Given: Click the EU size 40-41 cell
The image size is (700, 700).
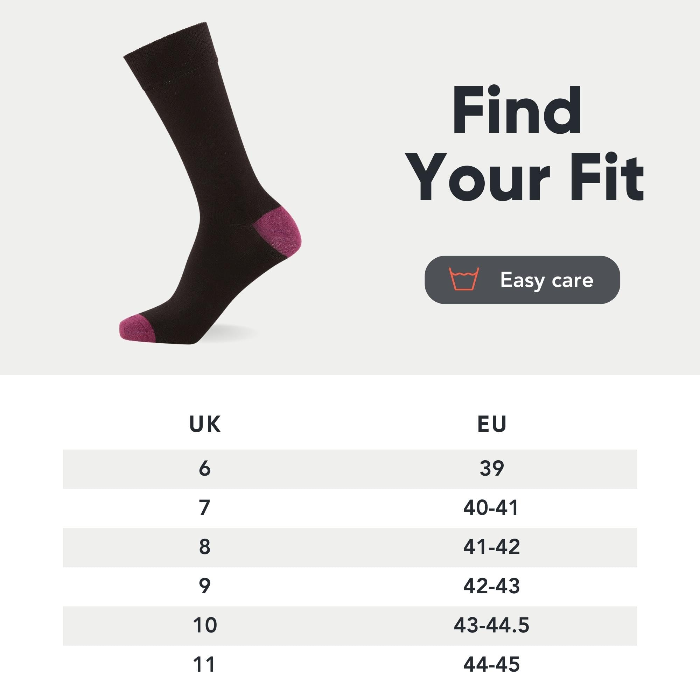Looking at the screenshot, I should 492,507.
